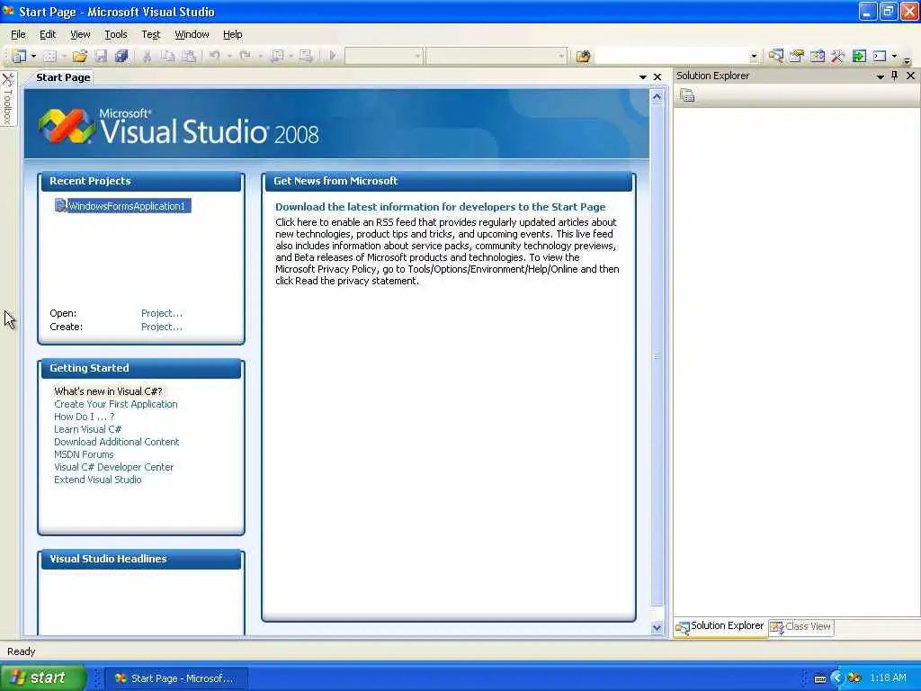The image size is (921, 691).
Task: Open the Edit menu
Action: click(48, 34)
